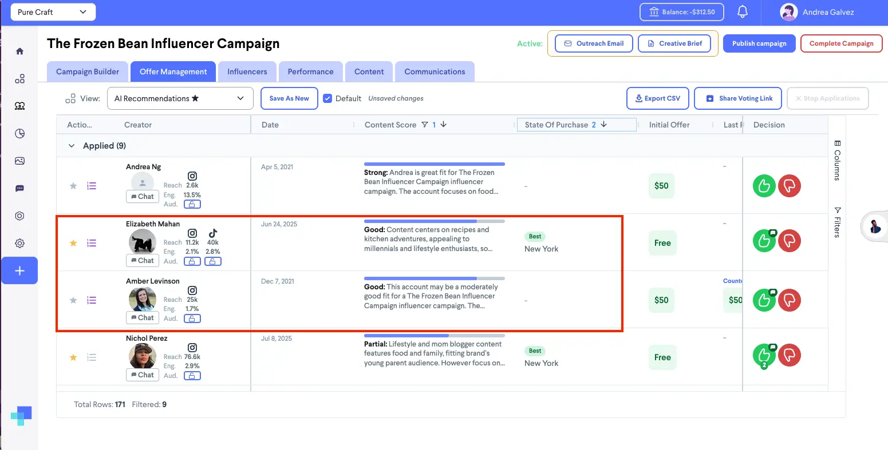This screenshot has height=450, width=888.
Task: Uncheck the Default view checkbox
Action: coord(327,98)
